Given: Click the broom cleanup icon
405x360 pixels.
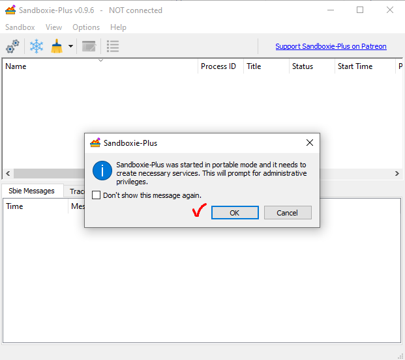Looking at the screenshot, I should (x=57, y=46).
